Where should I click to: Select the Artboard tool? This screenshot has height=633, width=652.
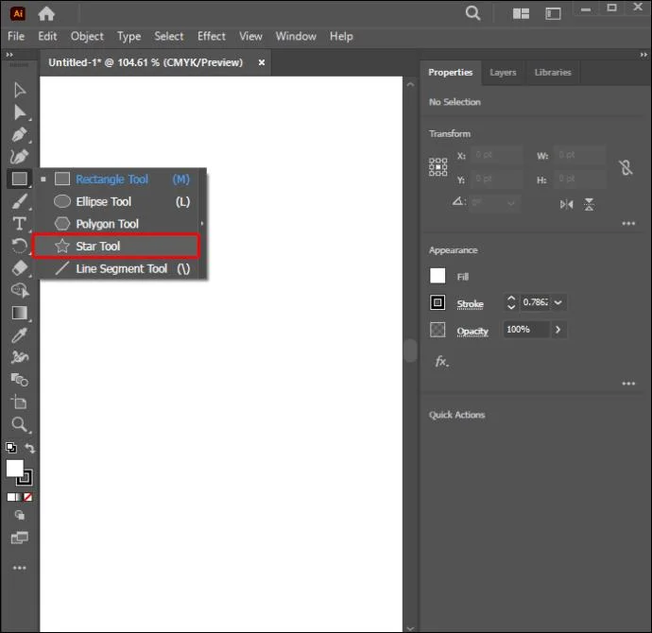pos(19,402)
